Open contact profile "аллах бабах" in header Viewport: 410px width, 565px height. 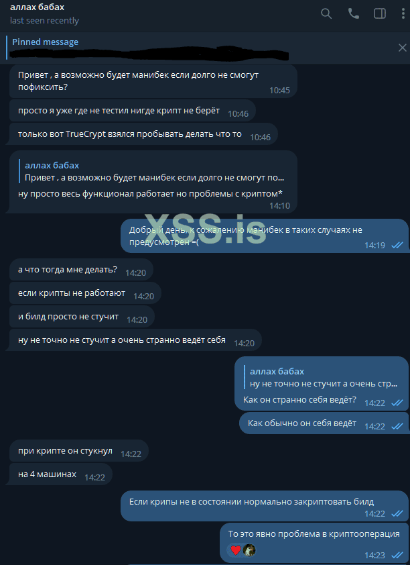coord(37,7)
